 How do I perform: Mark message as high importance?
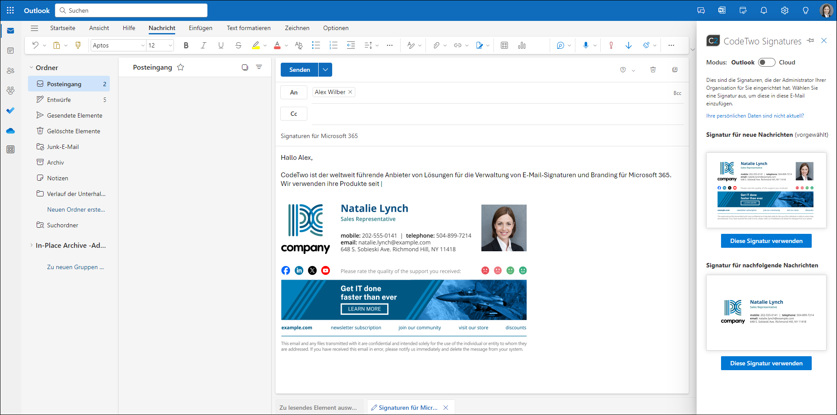611,45
